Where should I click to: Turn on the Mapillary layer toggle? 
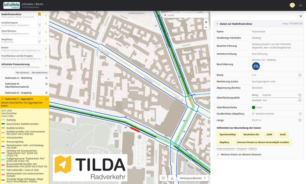pos(39,41)
